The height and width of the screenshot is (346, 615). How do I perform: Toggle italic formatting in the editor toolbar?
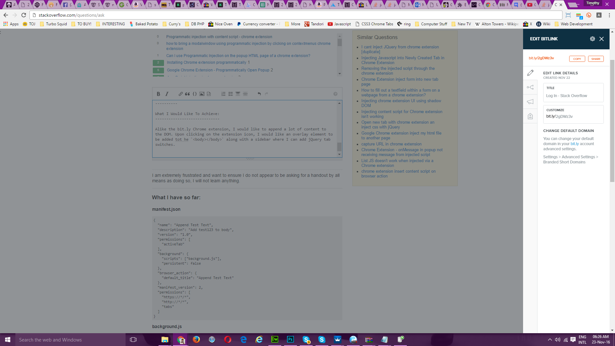(167, 94)
